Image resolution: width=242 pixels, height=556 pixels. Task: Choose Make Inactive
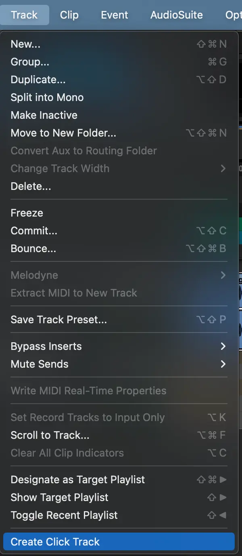(44, 115)
